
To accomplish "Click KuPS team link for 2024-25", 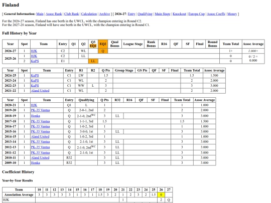I will coord(35,75).
